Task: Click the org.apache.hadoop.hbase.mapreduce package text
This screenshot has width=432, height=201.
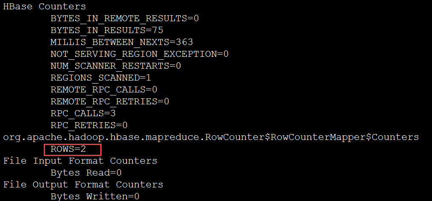Action: click(x=101, y=137)
